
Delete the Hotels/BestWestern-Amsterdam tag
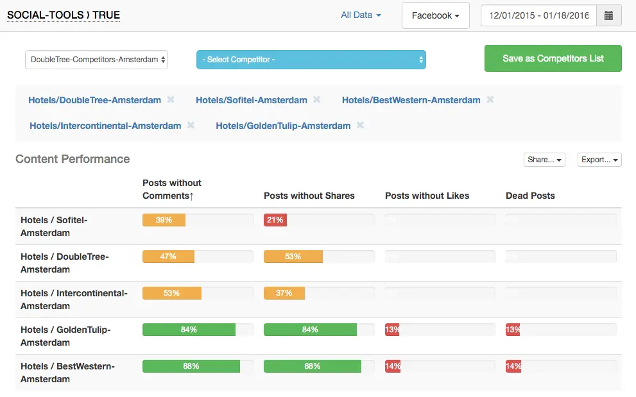tap(490, 100)
